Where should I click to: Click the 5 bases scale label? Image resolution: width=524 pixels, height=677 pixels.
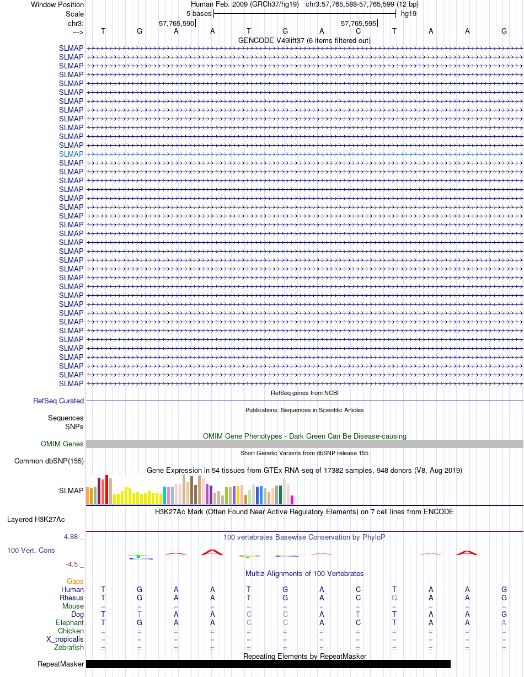199,13
